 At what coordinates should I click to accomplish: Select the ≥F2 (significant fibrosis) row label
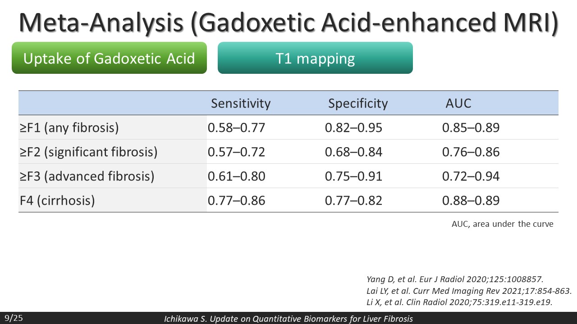click(89, 152)
